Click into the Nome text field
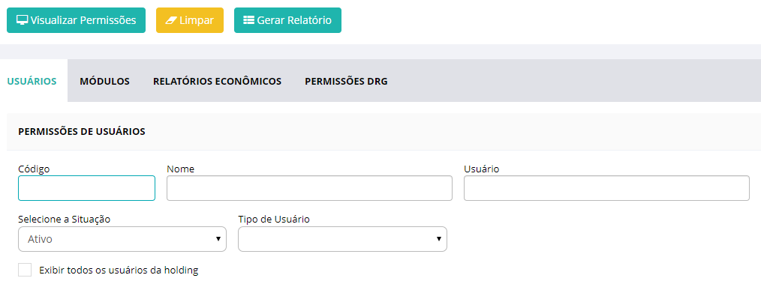The height and width of the screenshot is (293, 761). coord(310,188)
